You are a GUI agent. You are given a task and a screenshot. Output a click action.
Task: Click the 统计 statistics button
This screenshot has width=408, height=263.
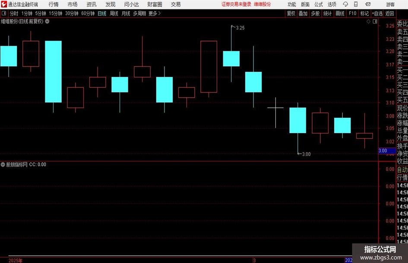[x=327, y=13]
